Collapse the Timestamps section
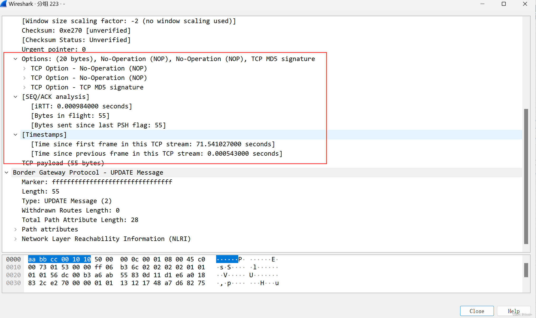 [16, 135]
